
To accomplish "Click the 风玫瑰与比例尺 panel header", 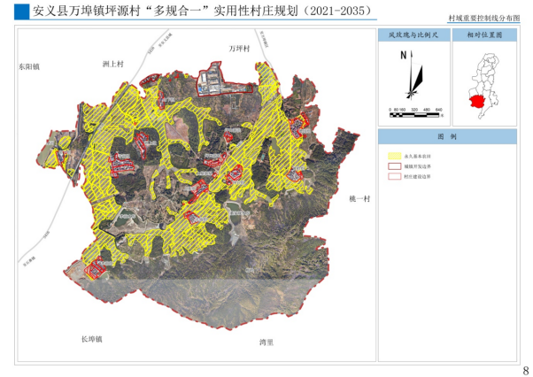I will tap(413, 36).
